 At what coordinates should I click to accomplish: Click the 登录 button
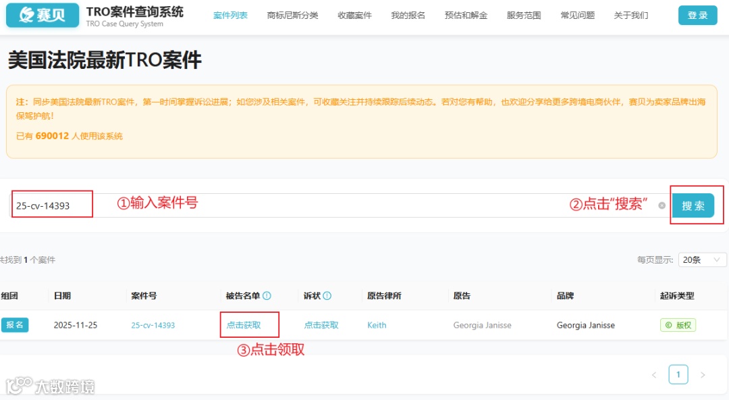697,16
